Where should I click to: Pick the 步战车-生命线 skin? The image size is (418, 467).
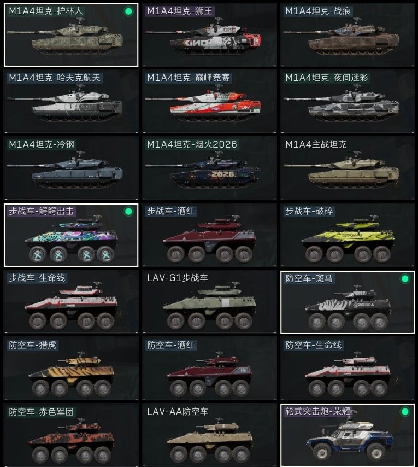tap(71, 302)
